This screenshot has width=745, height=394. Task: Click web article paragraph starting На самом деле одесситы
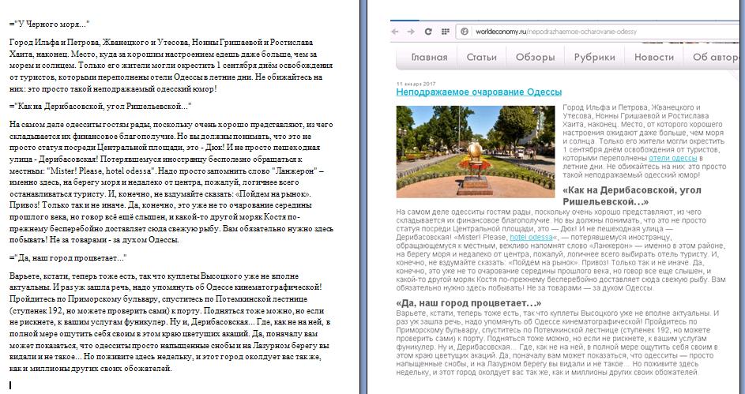tap(561, 250)
